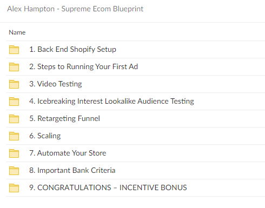Open 7. Automate Your Store
Viewport: 265px width, 208px height.
click(x=68, y=153)
